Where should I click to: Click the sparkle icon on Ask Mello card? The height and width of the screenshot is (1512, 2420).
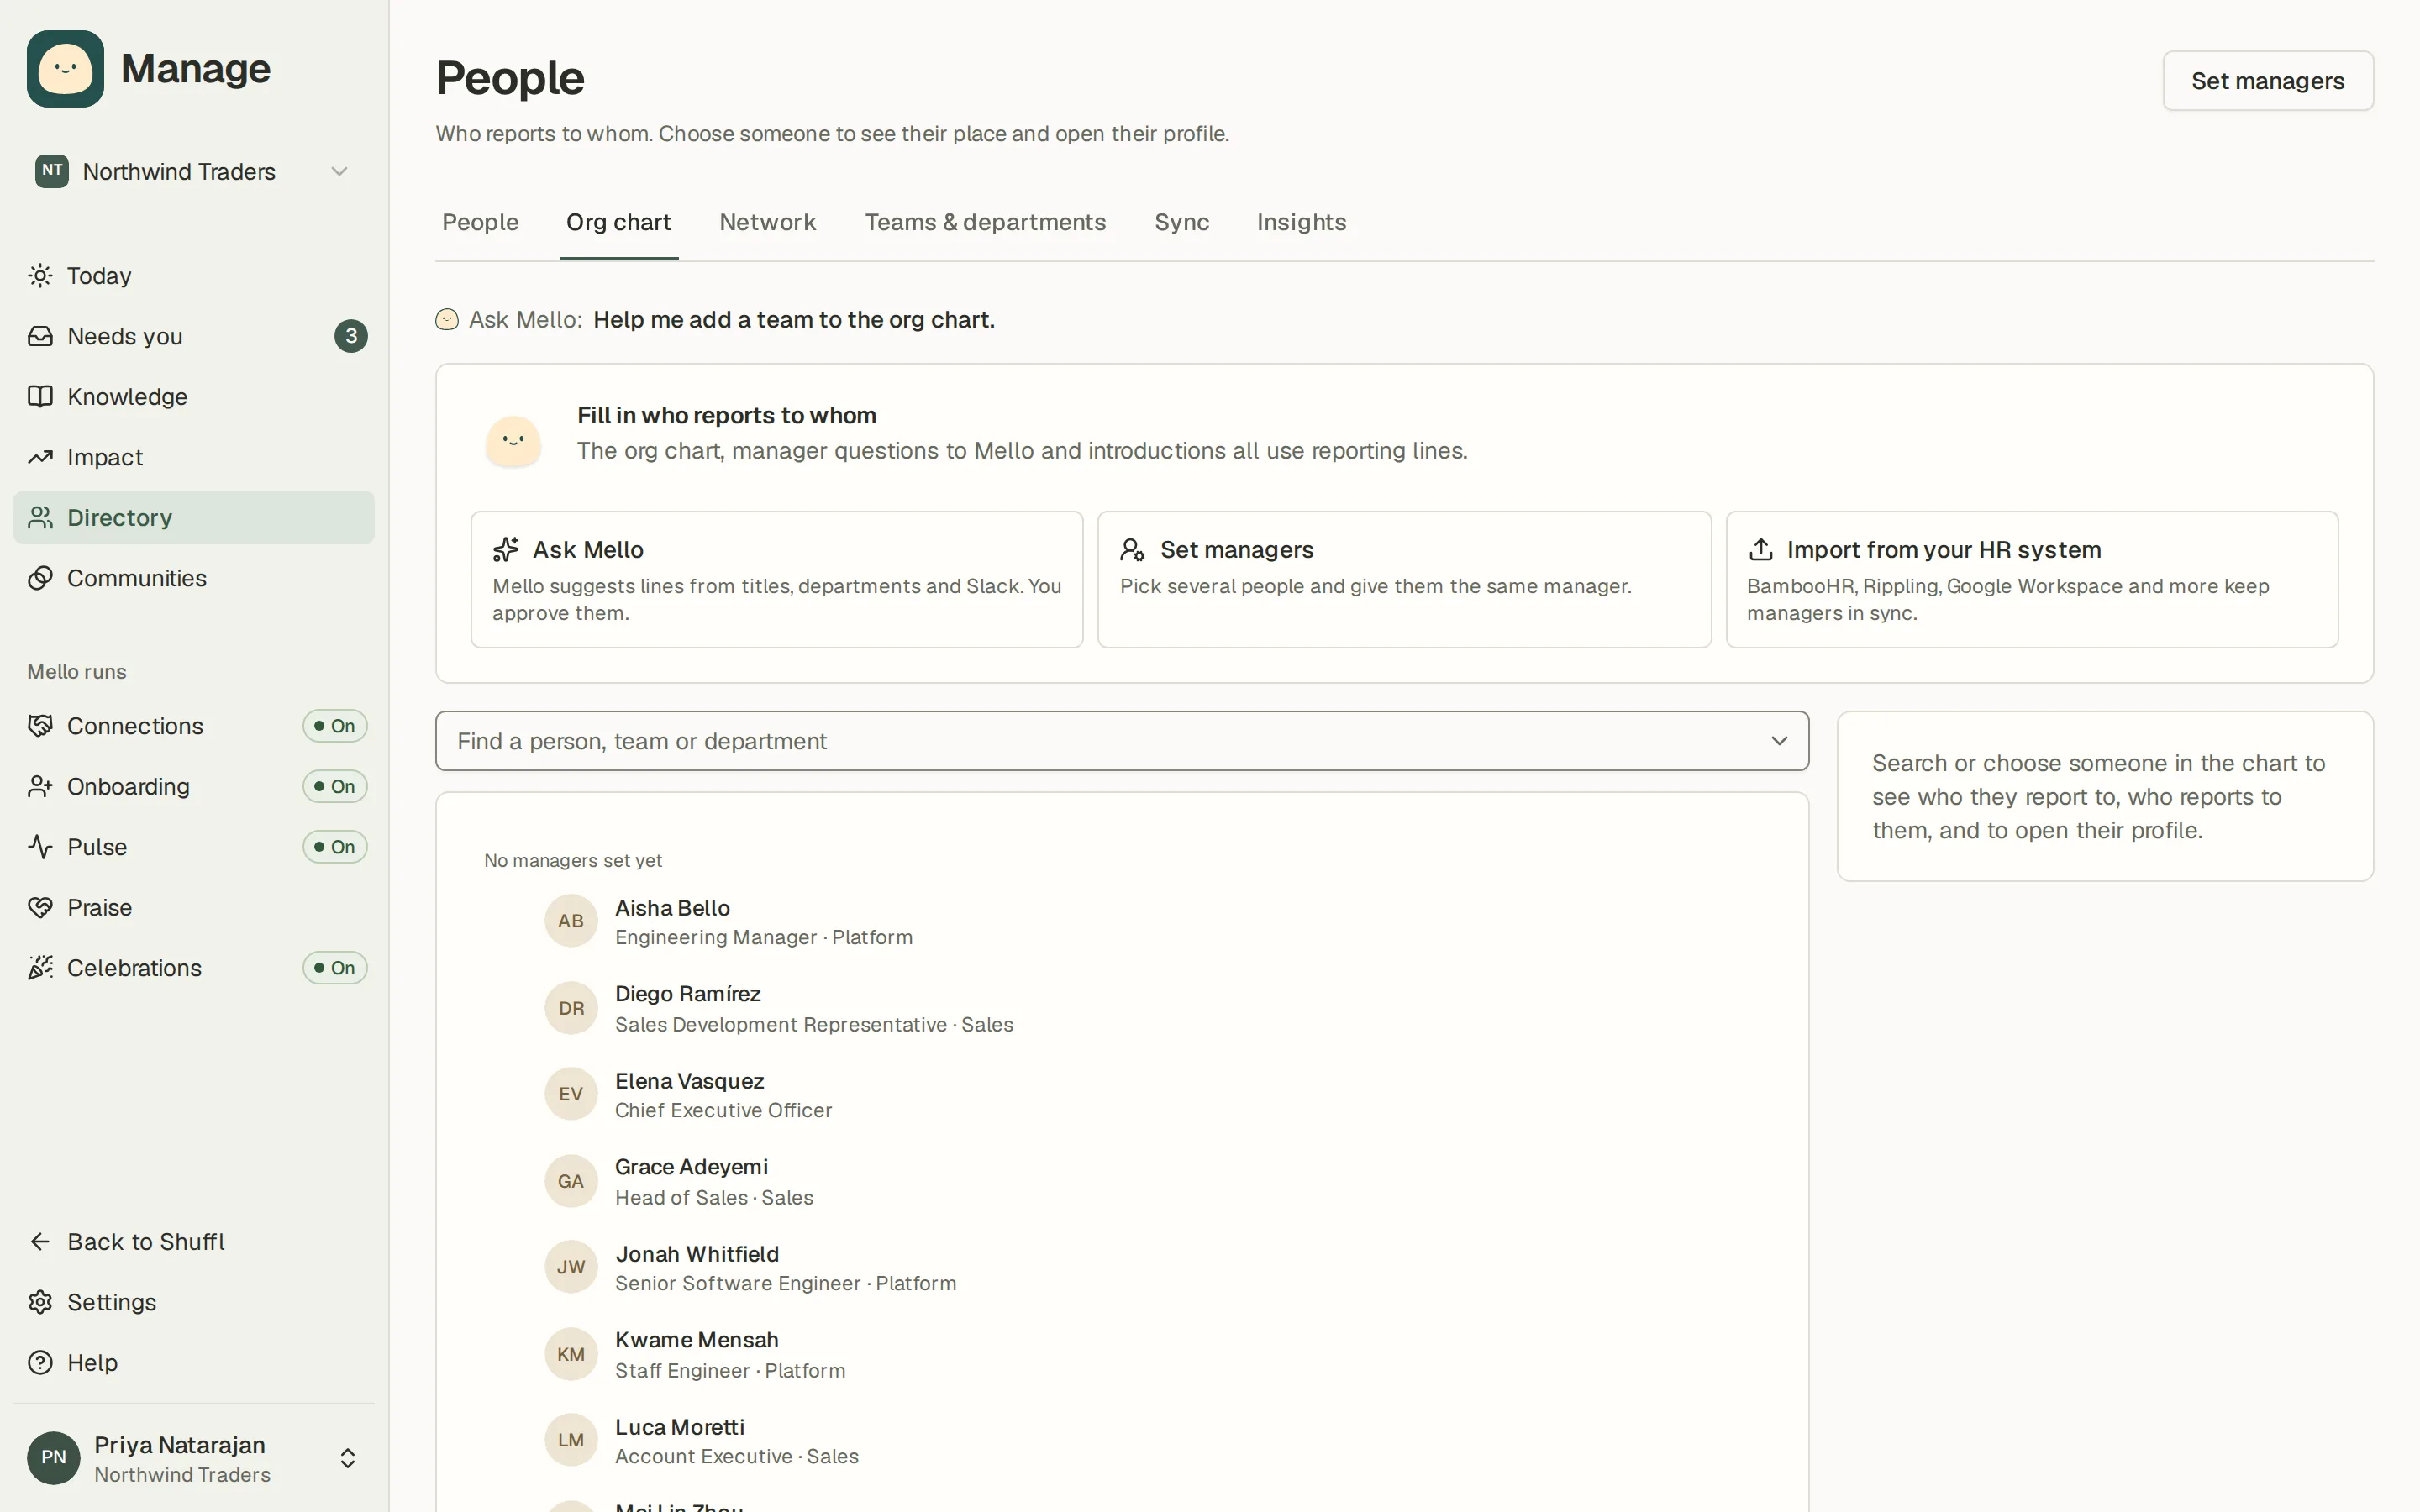pyautogui.click(x=506, y=549)
